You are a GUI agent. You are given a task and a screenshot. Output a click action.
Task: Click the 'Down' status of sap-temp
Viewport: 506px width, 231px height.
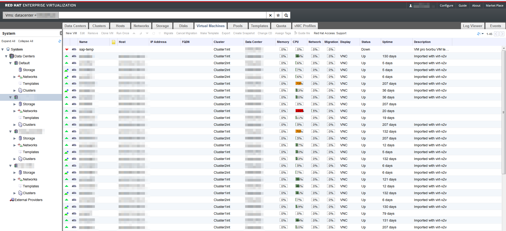pyautogui.click(x=366, y=49)
